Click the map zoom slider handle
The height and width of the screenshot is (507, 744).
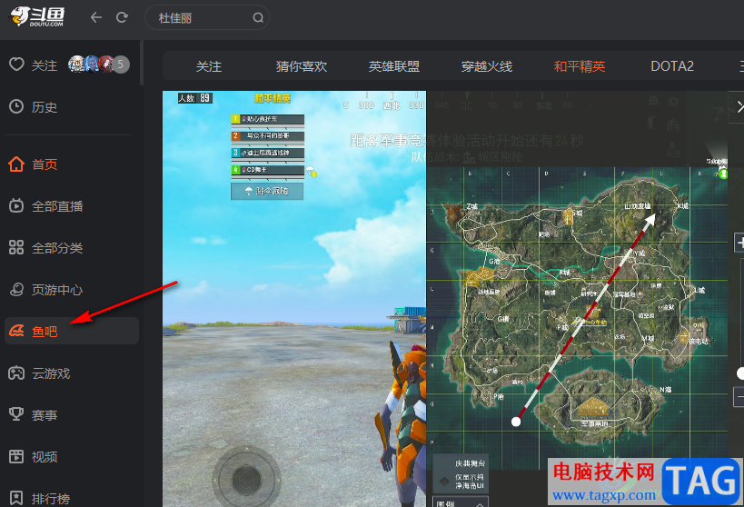740,373
